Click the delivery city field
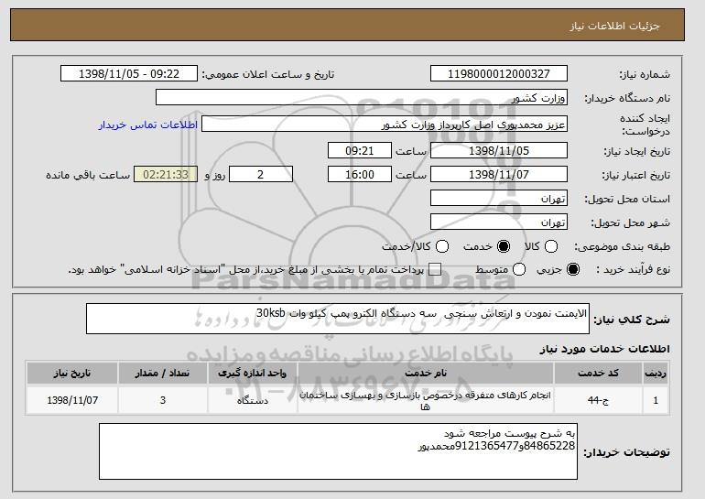This screenshot has width=705, height=499. click(x=499, y=222)
